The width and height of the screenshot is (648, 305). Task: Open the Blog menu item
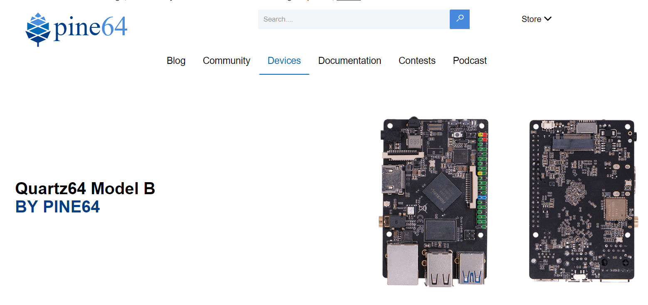[x=176, y=61]
